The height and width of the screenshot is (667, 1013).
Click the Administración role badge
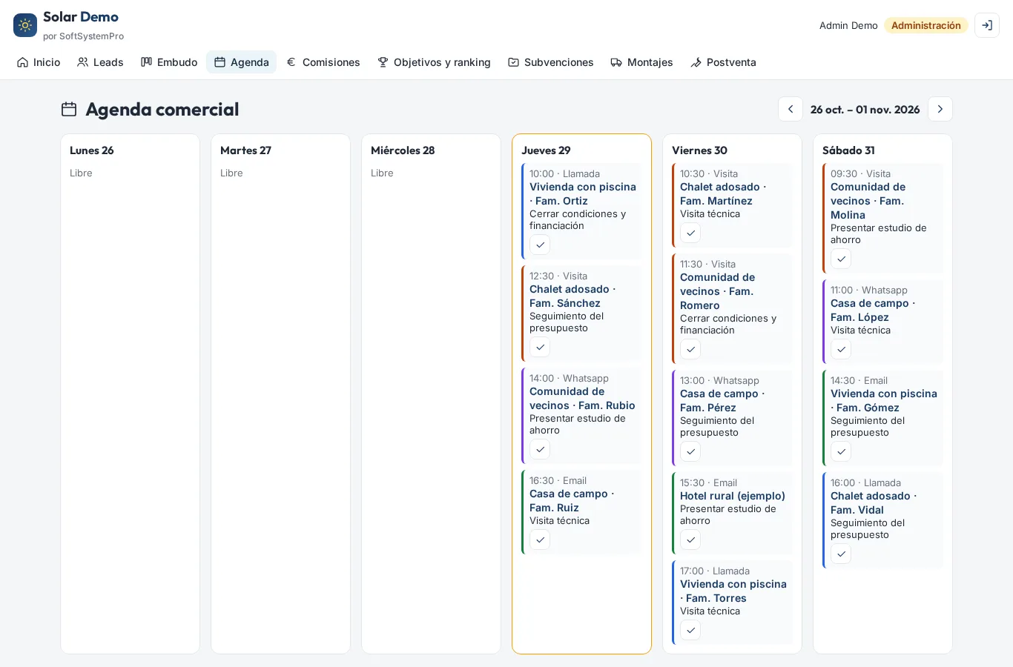coord(926,25)
